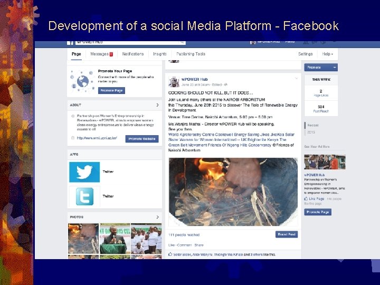Click the wPOWER Hub post avatar
This screenshot has height=285, width=380.
click(174, 82)
